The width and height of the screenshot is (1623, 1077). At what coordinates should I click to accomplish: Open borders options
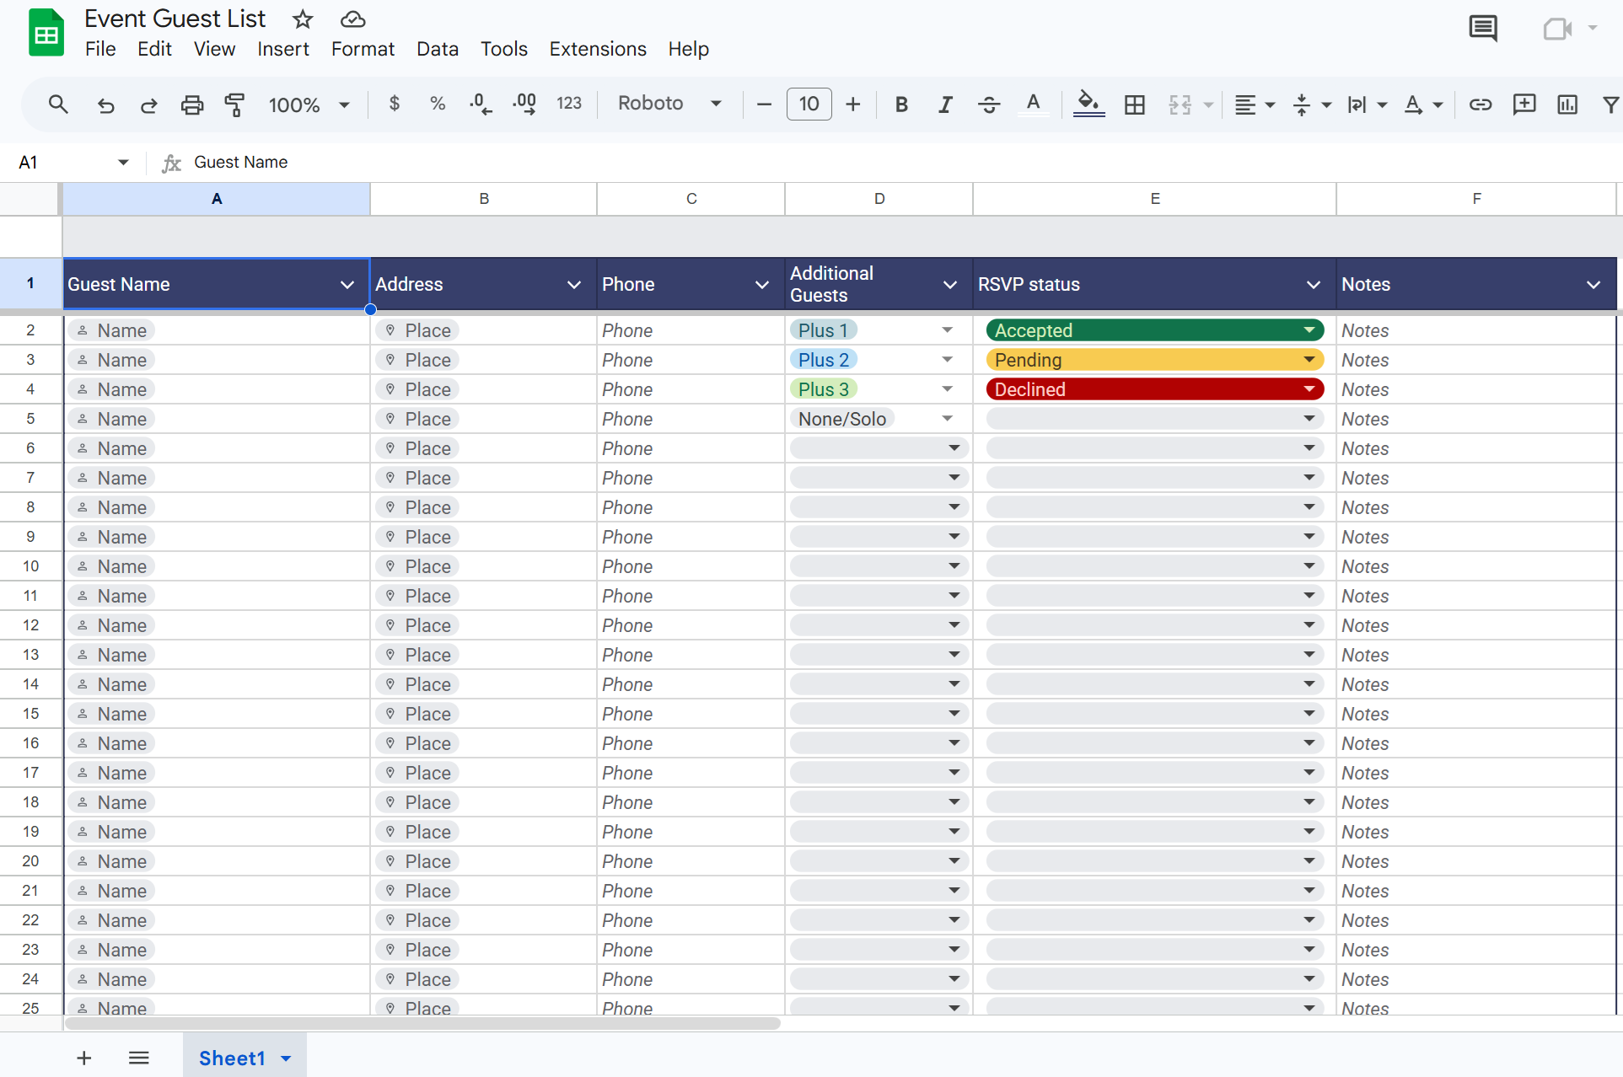[x=1135, y=104]
